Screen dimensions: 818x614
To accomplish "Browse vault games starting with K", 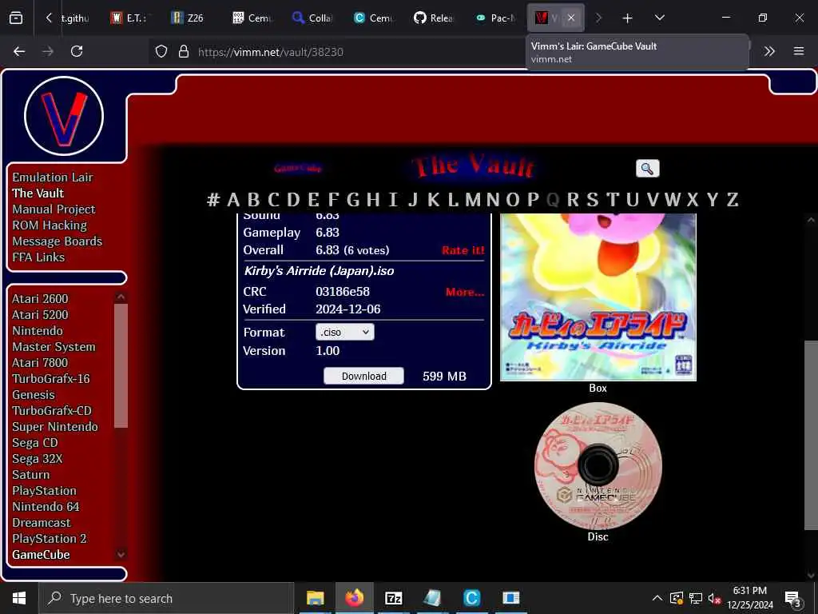I will coord(433,199).
